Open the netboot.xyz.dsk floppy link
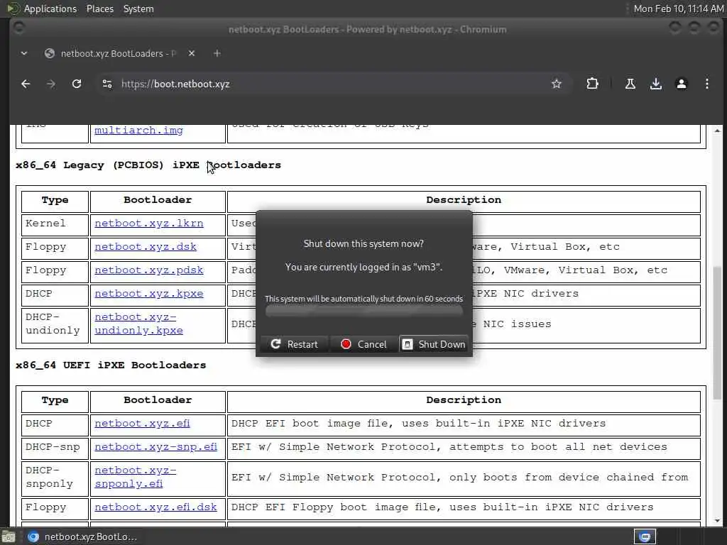The image size is (727, 545). (146, 246)
